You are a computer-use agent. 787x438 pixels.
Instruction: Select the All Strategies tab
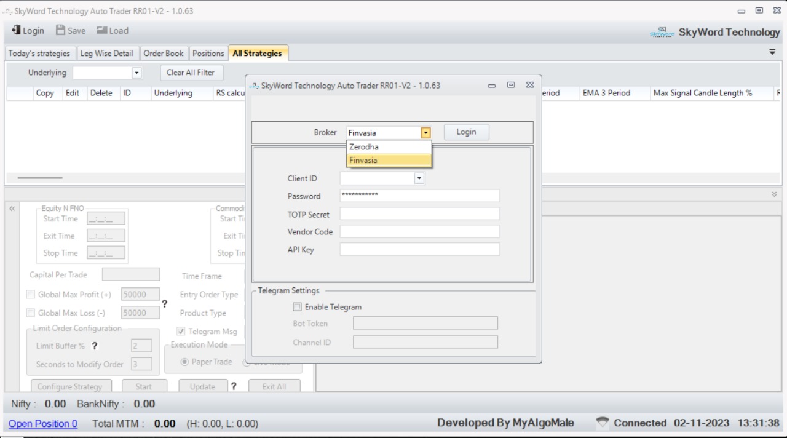coord(258,54)
